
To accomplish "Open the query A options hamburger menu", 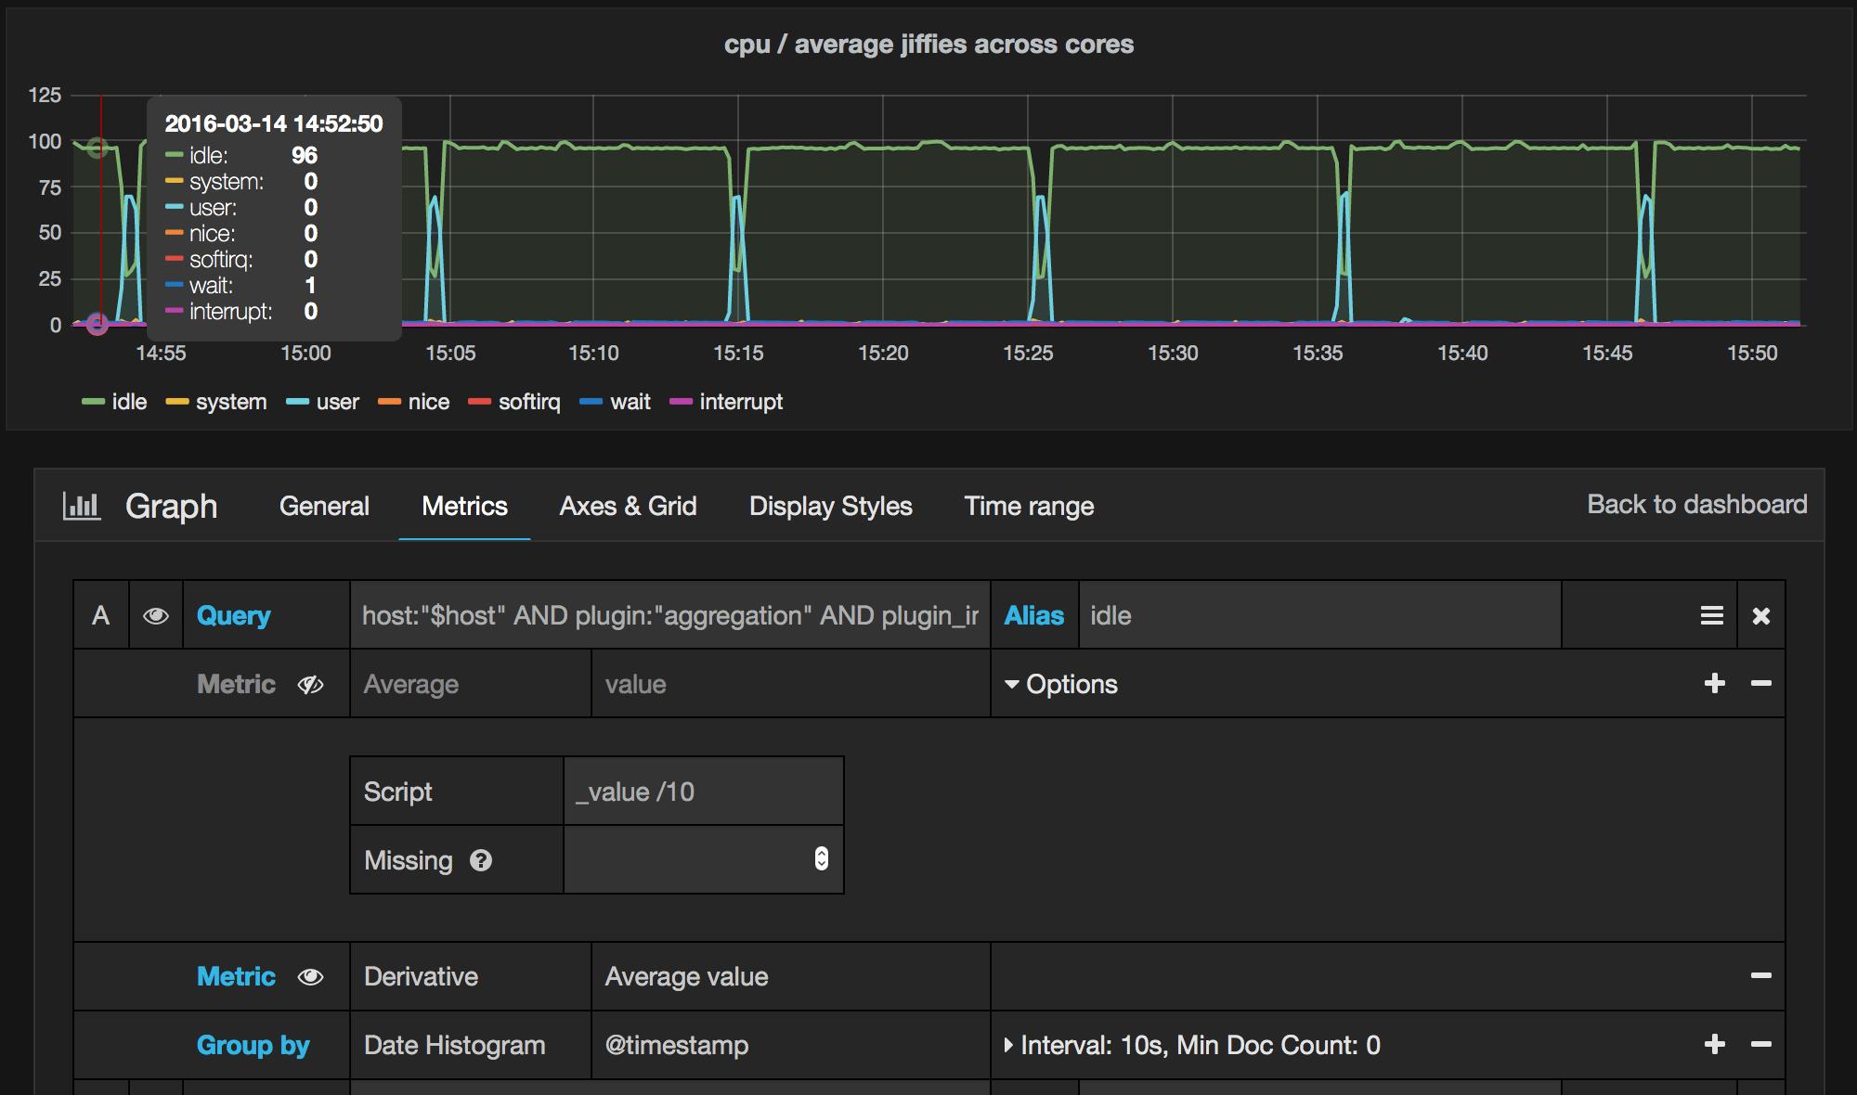I will (1711, 614).
